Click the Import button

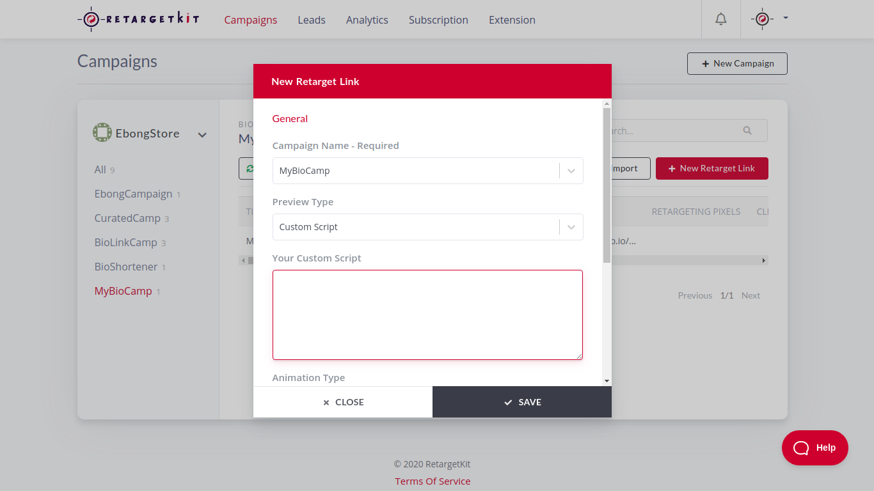630,168
